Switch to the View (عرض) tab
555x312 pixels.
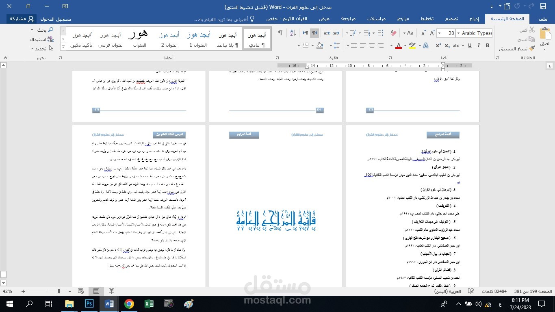click(x=324, y=19)
